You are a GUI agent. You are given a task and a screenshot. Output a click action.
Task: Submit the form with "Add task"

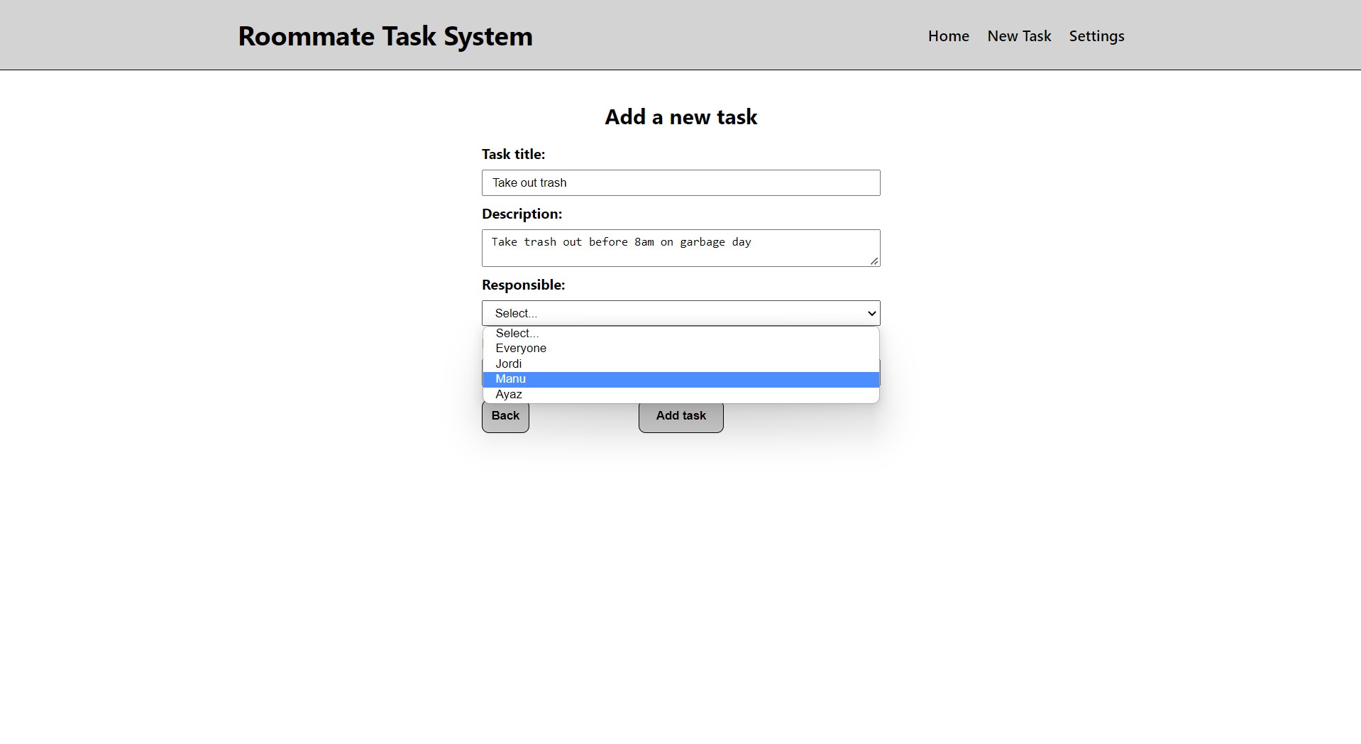point(680,415)
